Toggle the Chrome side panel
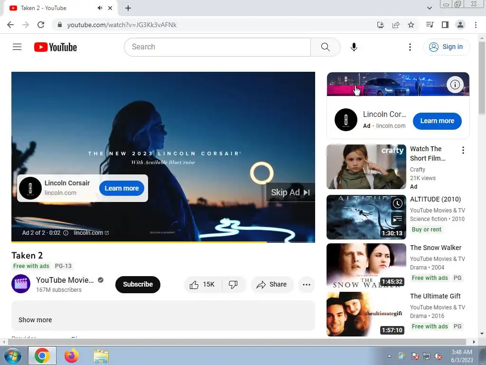The width and height of the screenshot is (486, 365). (x=445, y=25)
